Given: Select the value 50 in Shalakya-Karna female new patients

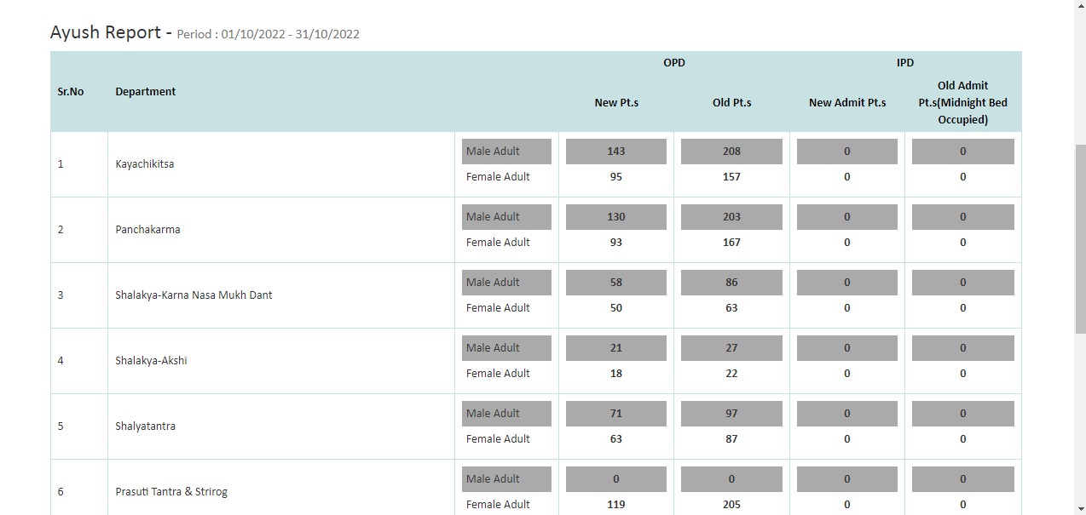Looking at the screenshot, I should click(x=616, y=308).
